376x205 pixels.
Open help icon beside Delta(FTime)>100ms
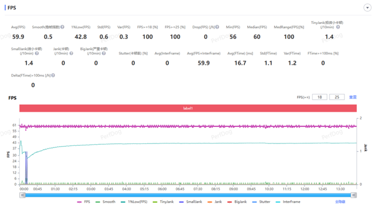53,75
